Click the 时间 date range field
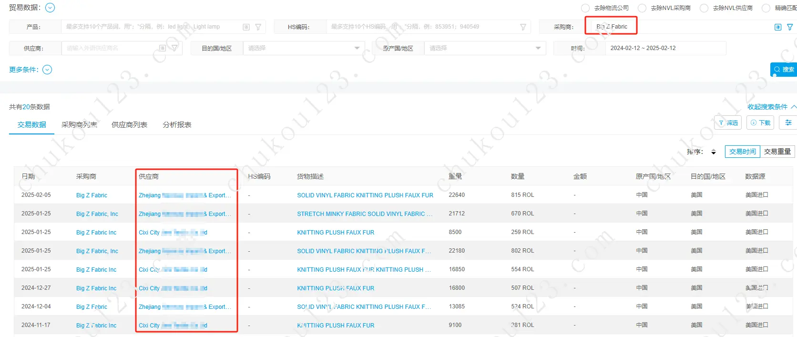Screen dimensions: 797x337 [665, 48]
